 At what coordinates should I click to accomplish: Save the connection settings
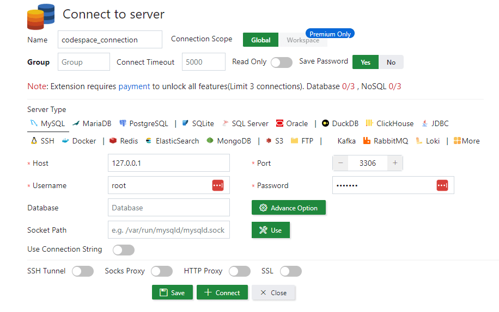pyautogui.click(x=172, y=292)
